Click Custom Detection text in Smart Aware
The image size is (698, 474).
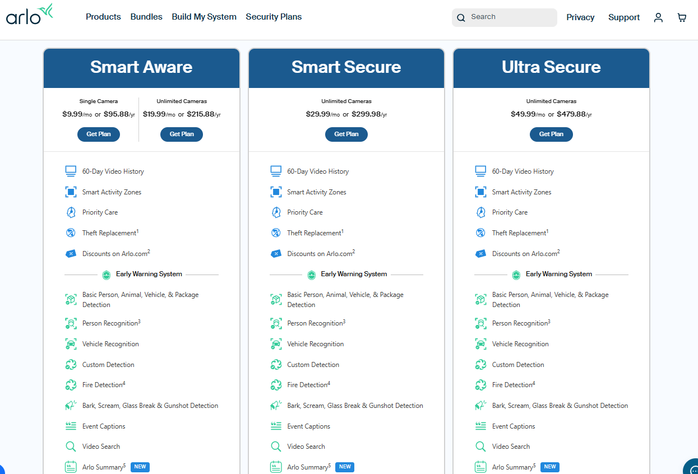(108, 365)
